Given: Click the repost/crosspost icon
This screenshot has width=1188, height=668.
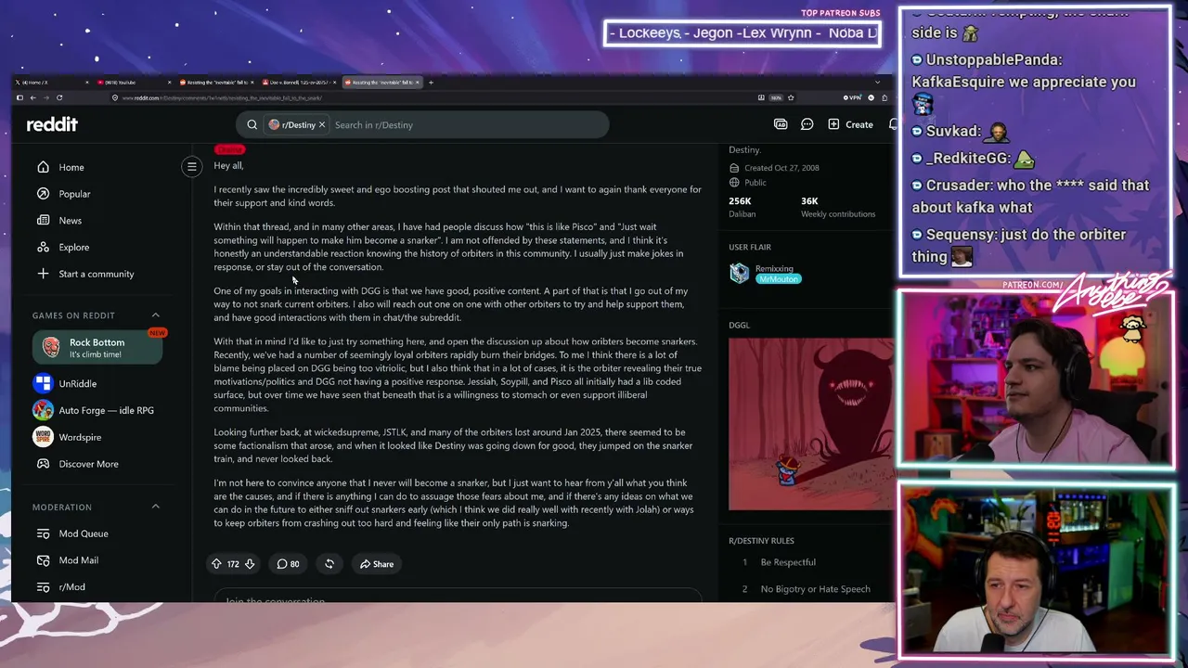Looking at the screenshot, I should [329, 564].
